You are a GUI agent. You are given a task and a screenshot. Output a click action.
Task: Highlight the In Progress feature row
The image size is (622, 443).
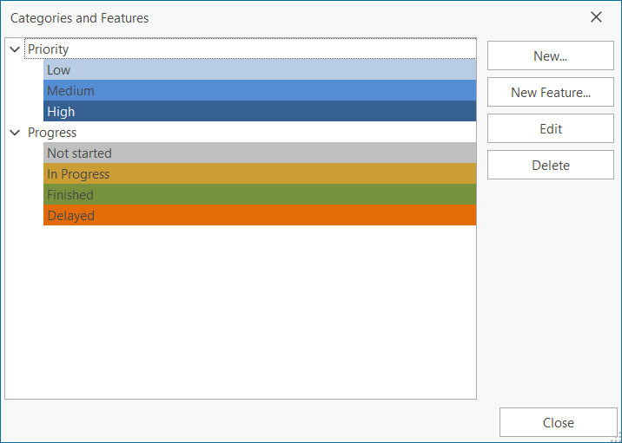[x=259, y=174]
